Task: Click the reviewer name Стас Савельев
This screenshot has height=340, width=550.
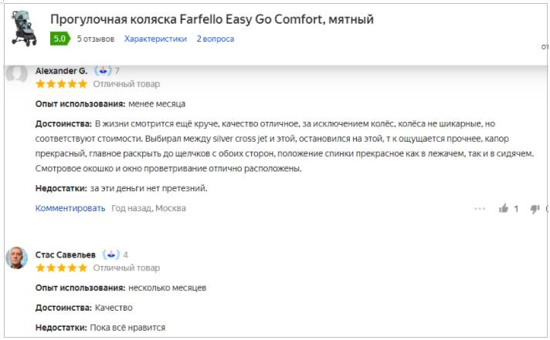Action: [65, 254]
